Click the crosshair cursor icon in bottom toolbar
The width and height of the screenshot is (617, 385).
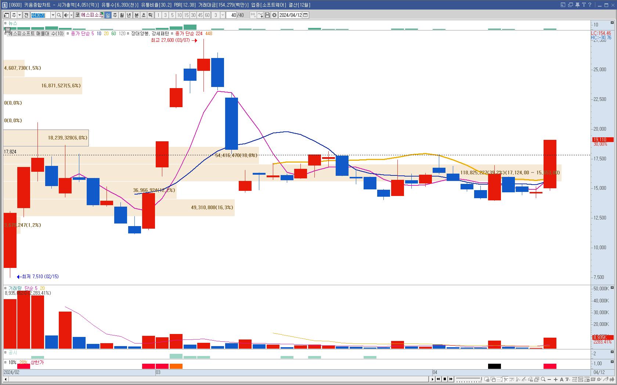click(506, 379)
